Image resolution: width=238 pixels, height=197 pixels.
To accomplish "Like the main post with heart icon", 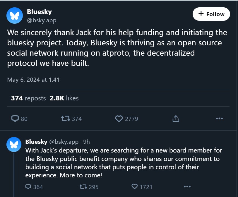I will point(119,119).
